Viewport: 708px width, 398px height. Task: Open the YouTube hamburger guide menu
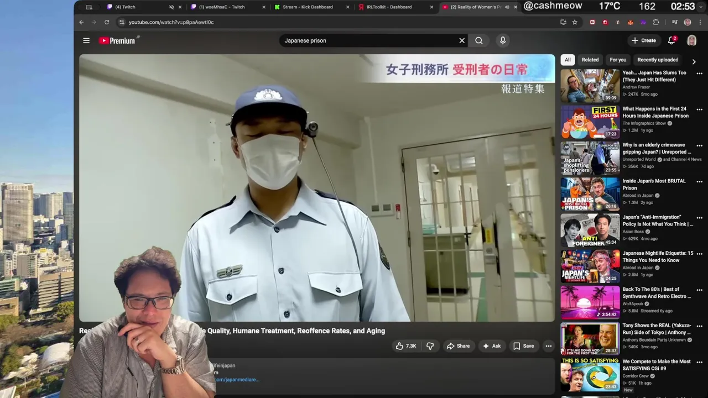[x=86, y=40]
